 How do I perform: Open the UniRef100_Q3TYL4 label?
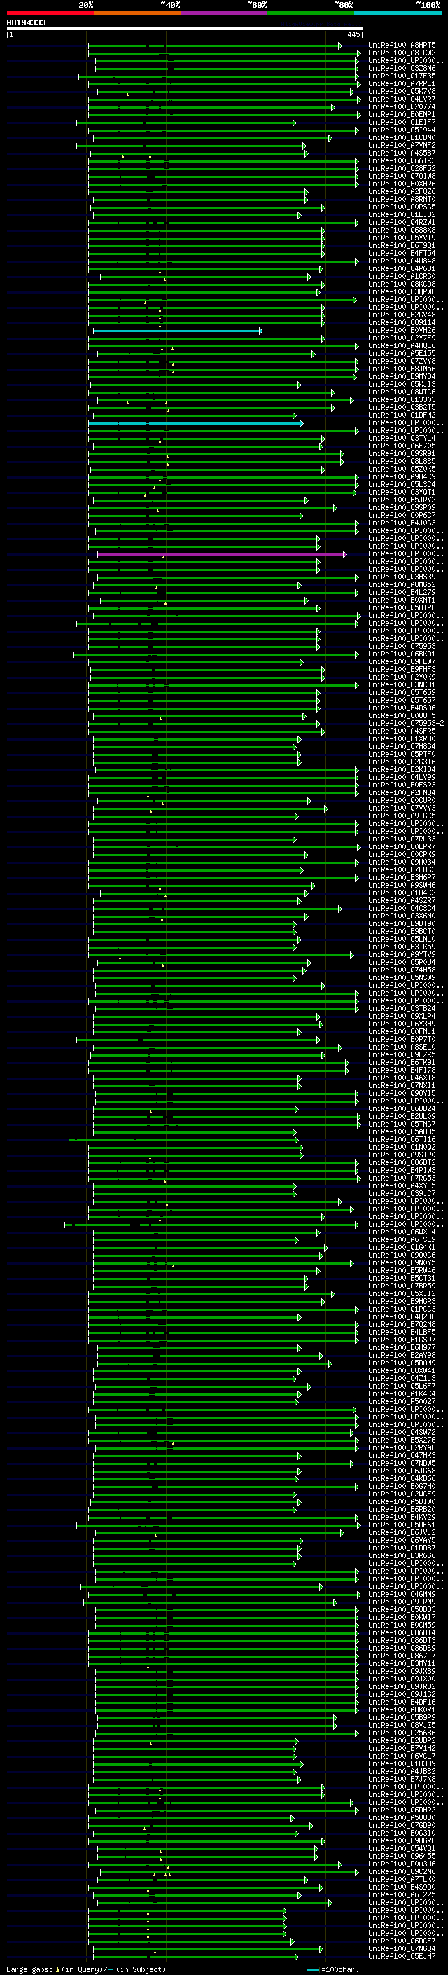pos(402,439)
